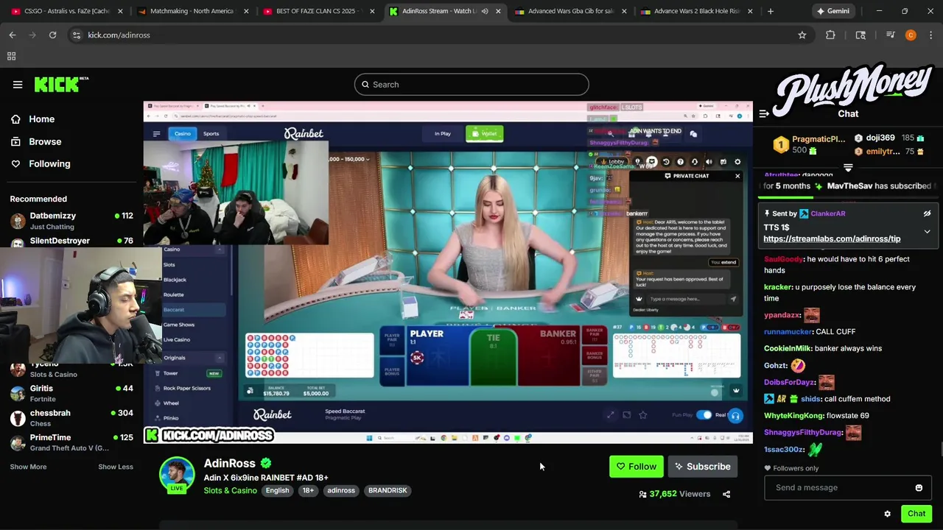Focus the Kick search field

471,85
